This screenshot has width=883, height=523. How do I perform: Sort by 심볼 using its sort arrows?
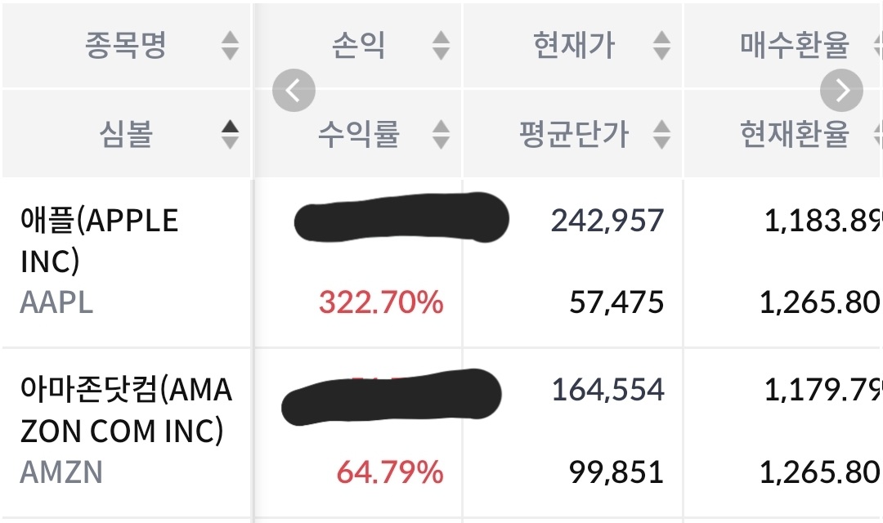click(x=231, y=134)
